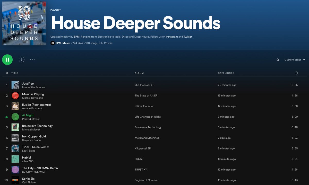Click the Justifice album art thumbnail
The height and width of the screenshot is (185, 309).
tap(15, 85)
